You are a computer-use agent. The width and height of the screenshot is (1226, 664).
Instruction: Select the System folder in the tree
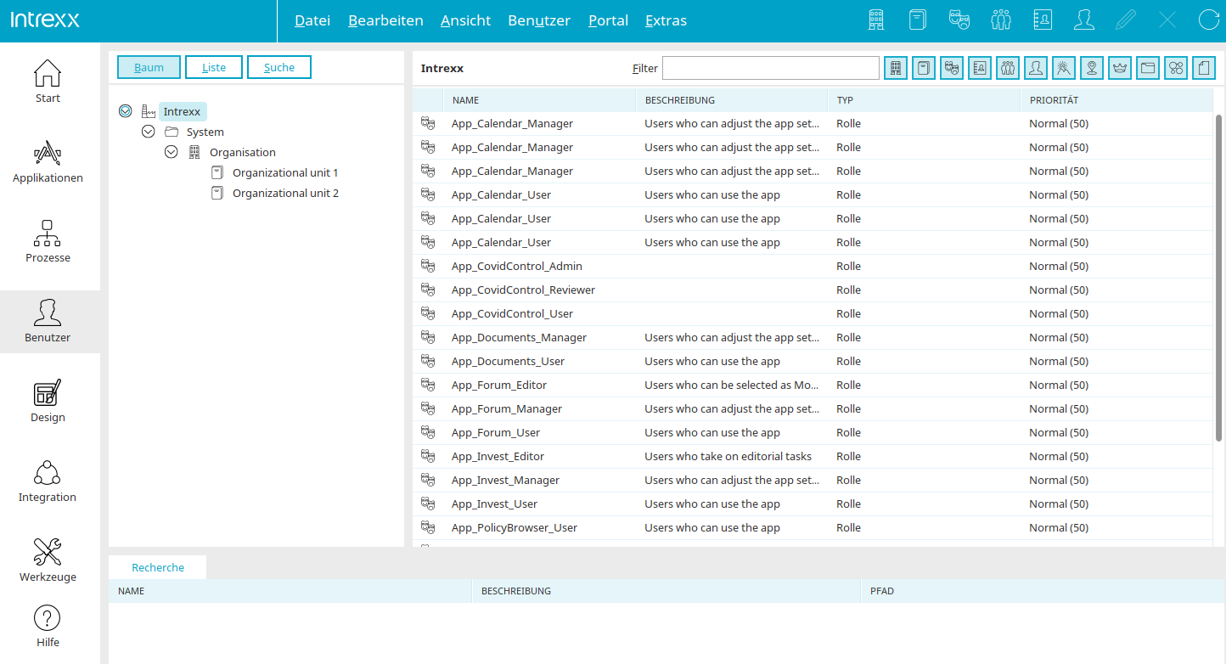pos(205,132)
